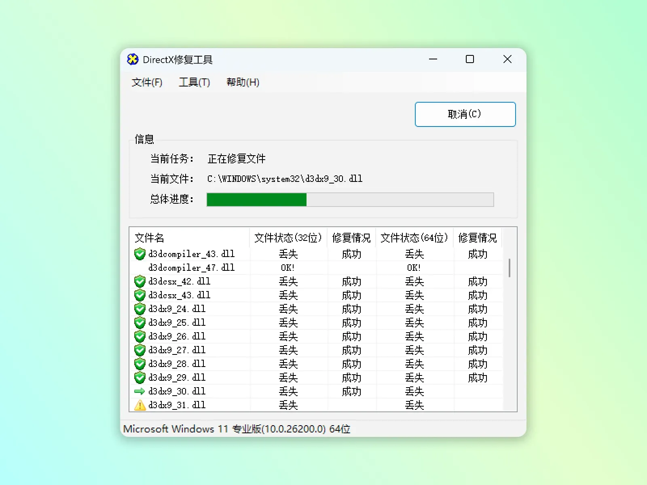The height and width of the screenshot is (485, 647).
Task: Click green shield icon for d3dx9_27.dll
Action: (x=140, y=350)
